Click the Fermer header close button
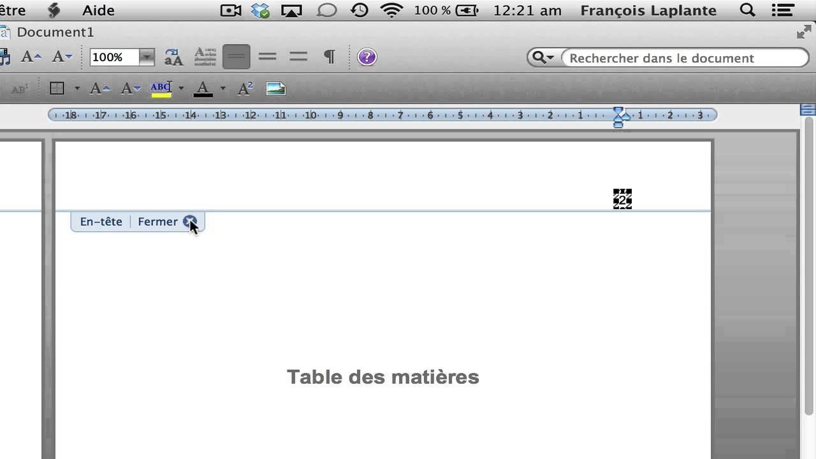 (189, 222)
